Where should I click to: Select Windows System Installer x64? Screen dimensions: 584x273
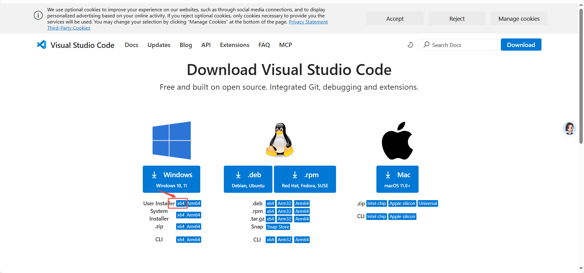[181, 215]
